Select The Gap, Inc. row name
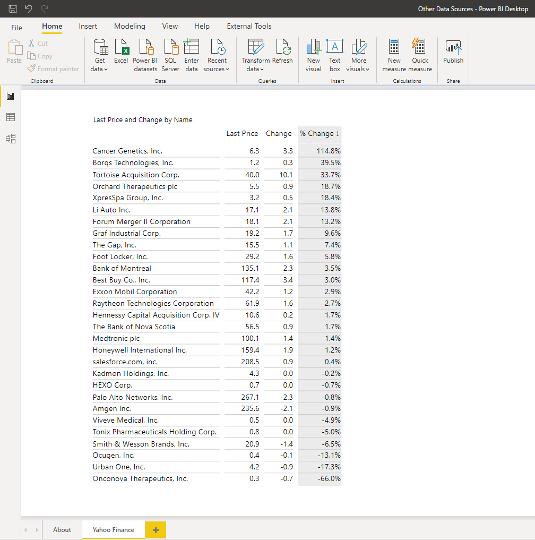The height and width of the screenshot is (540, 535). pos(114,245)
